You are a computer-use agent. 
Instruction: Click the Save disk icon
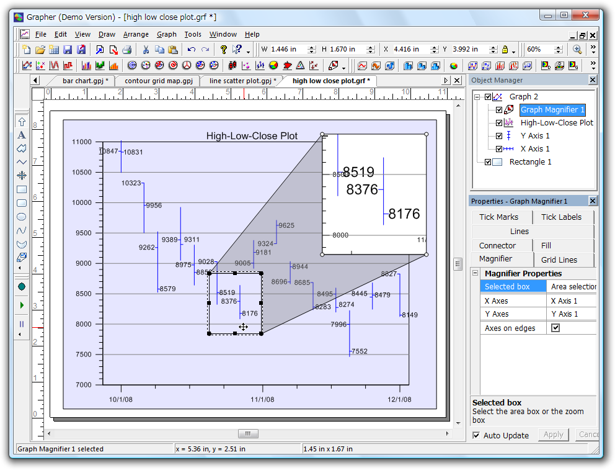[68, 50]
